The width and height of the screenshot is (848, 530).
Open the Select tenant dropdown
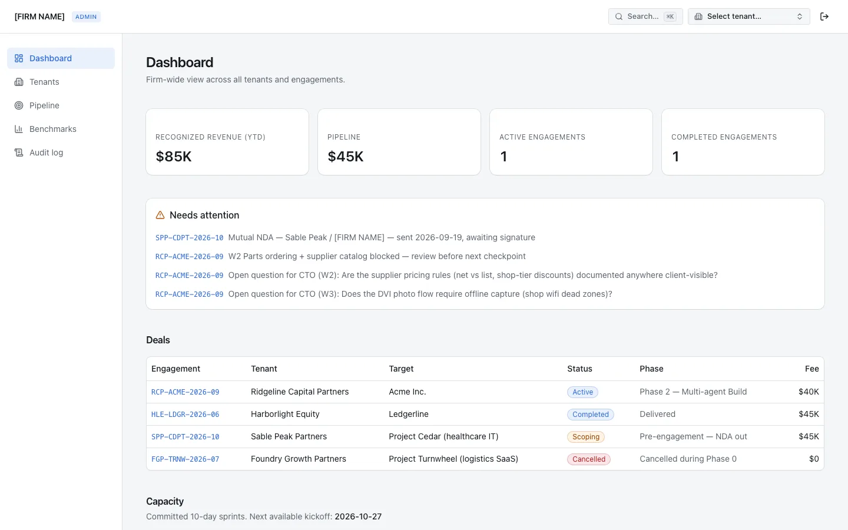tap(749, 16)
